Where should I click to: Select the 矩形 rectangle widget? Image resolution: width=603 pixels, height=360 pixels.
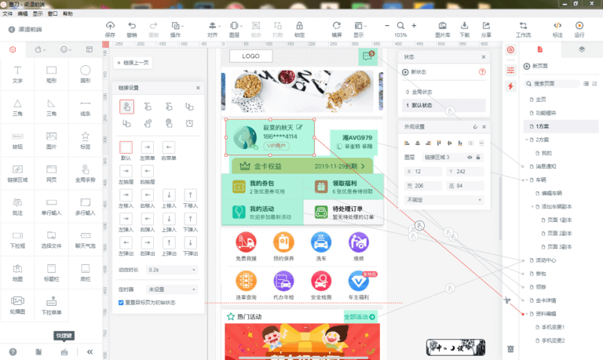(x=52, y=75)
